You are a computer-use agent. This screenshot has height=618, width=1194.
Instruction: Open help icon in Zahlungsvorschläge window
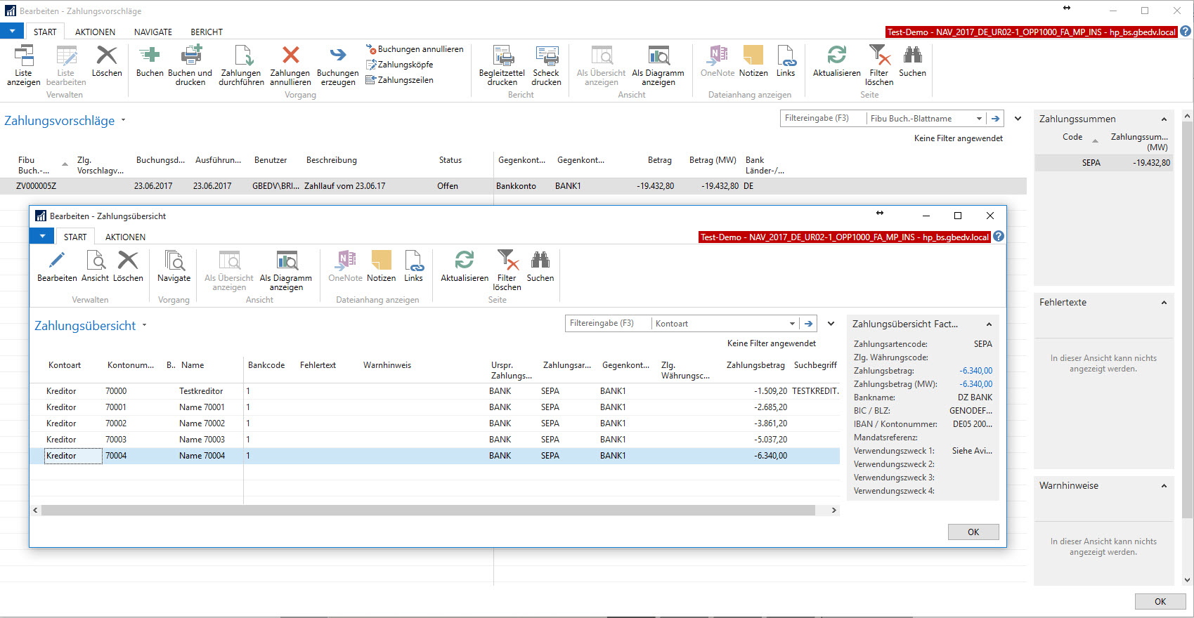coord(1185,32)
